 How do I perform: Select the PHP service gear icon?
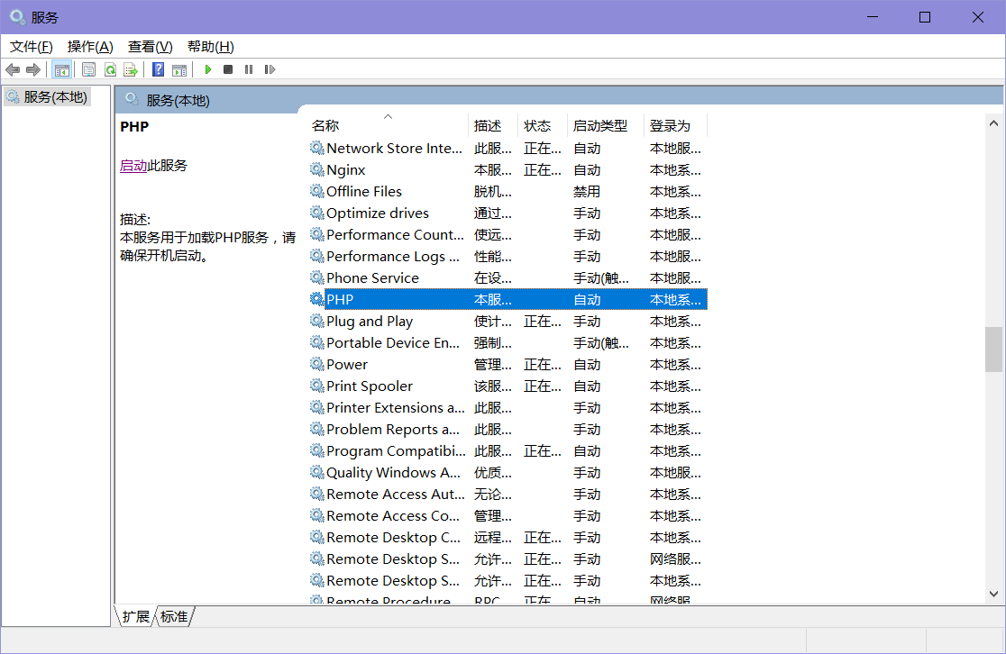[317, 299]
